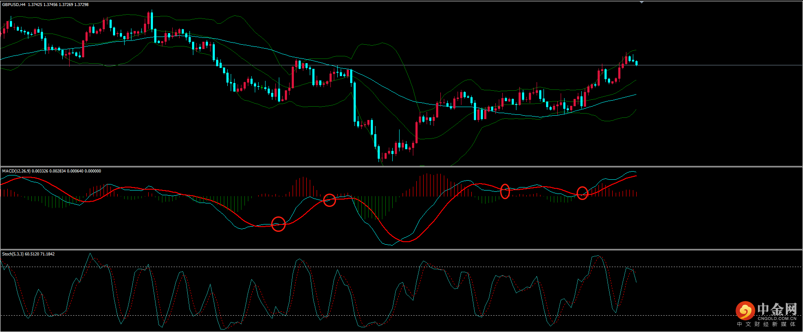Image resolution: width=803 pixels, height=332 pixels.
Task: Click the GBPUSD,H4 symbol label
Action: (x=14, y=5)
